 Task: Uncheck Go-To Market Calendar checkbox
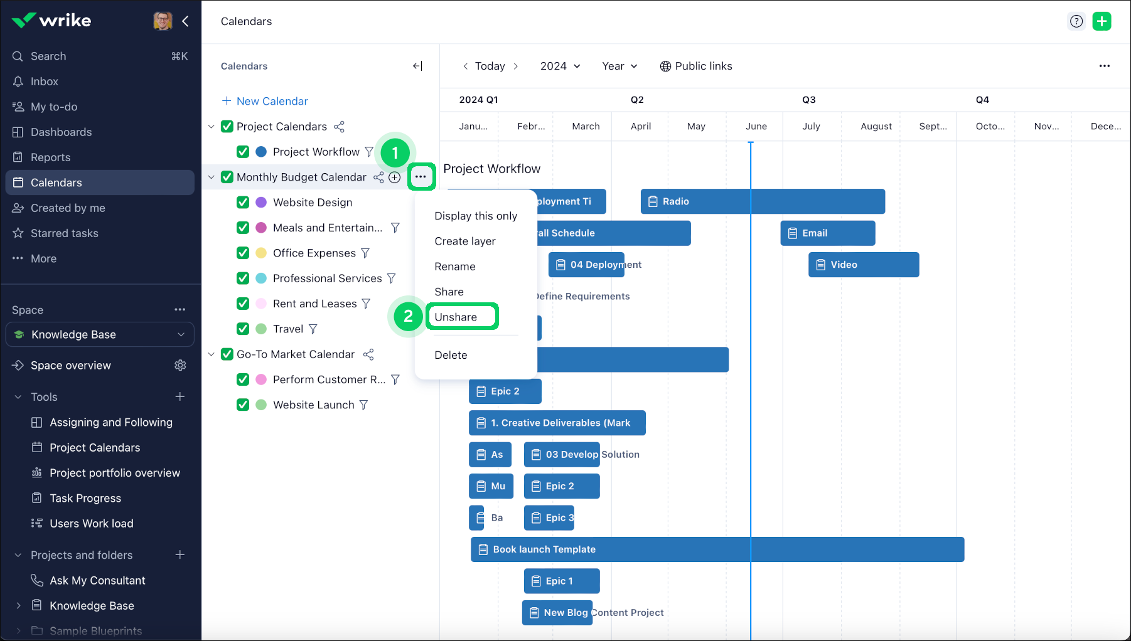pos(227,354)
